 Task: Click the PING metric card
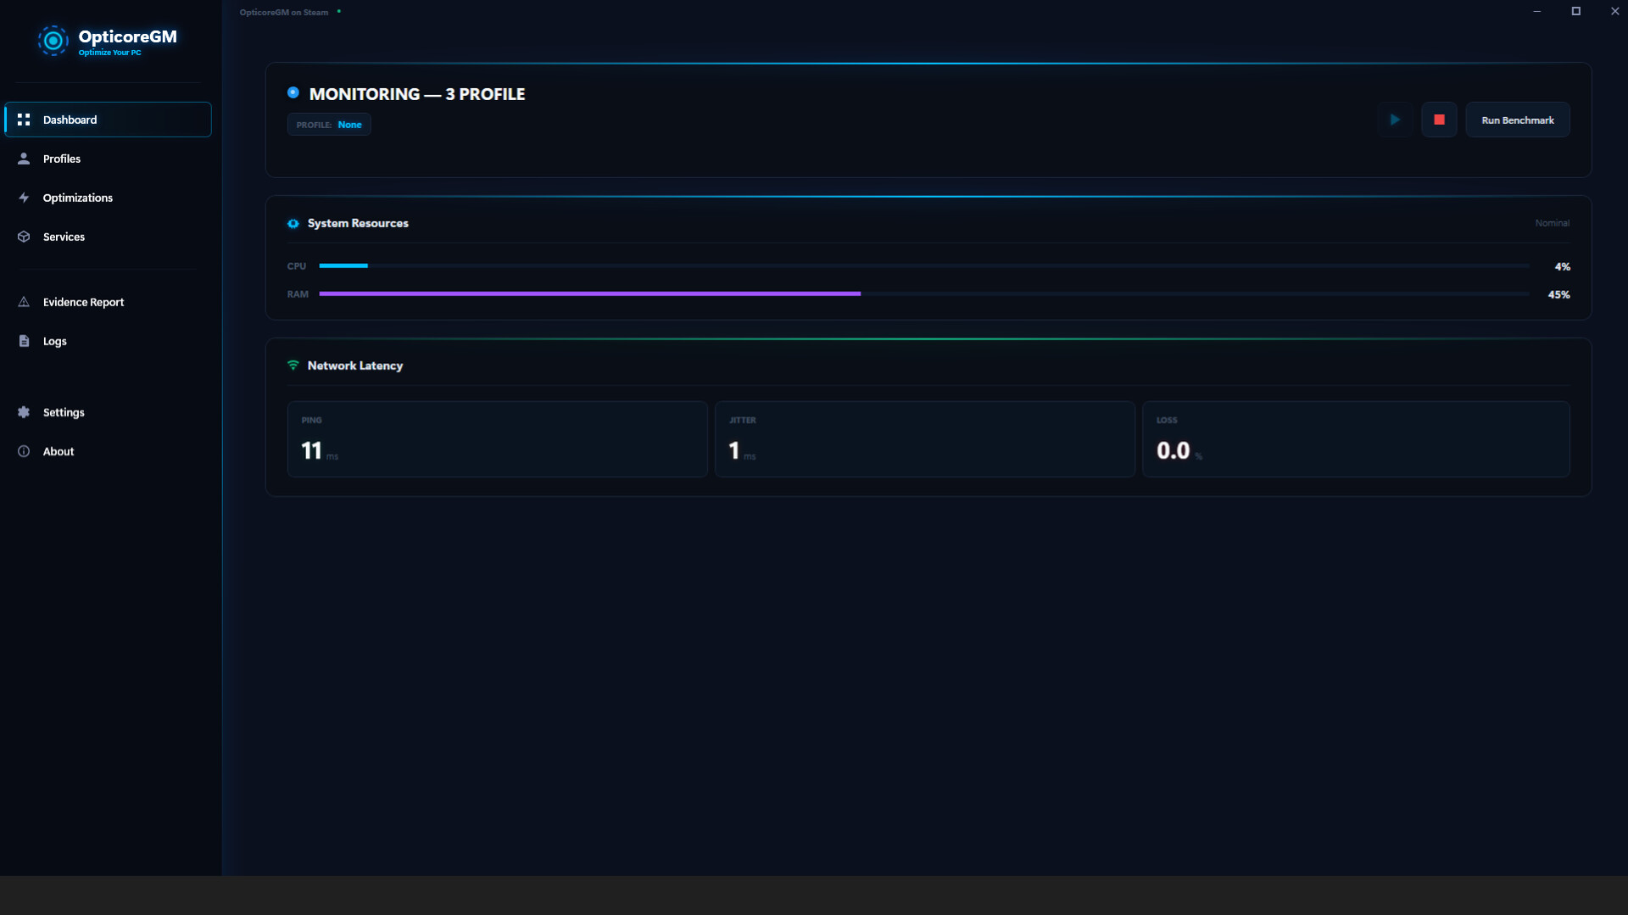pos(497,438)
